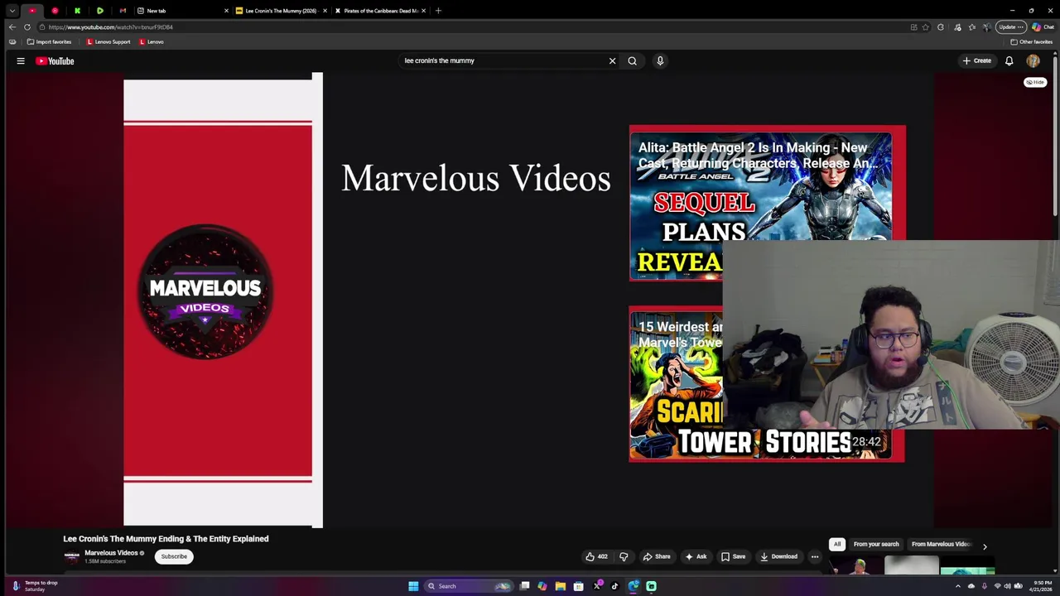This screenshot has width=1060, height=596.
Task: Open the Lenovo Support bookmark
Action: (108, 41)
